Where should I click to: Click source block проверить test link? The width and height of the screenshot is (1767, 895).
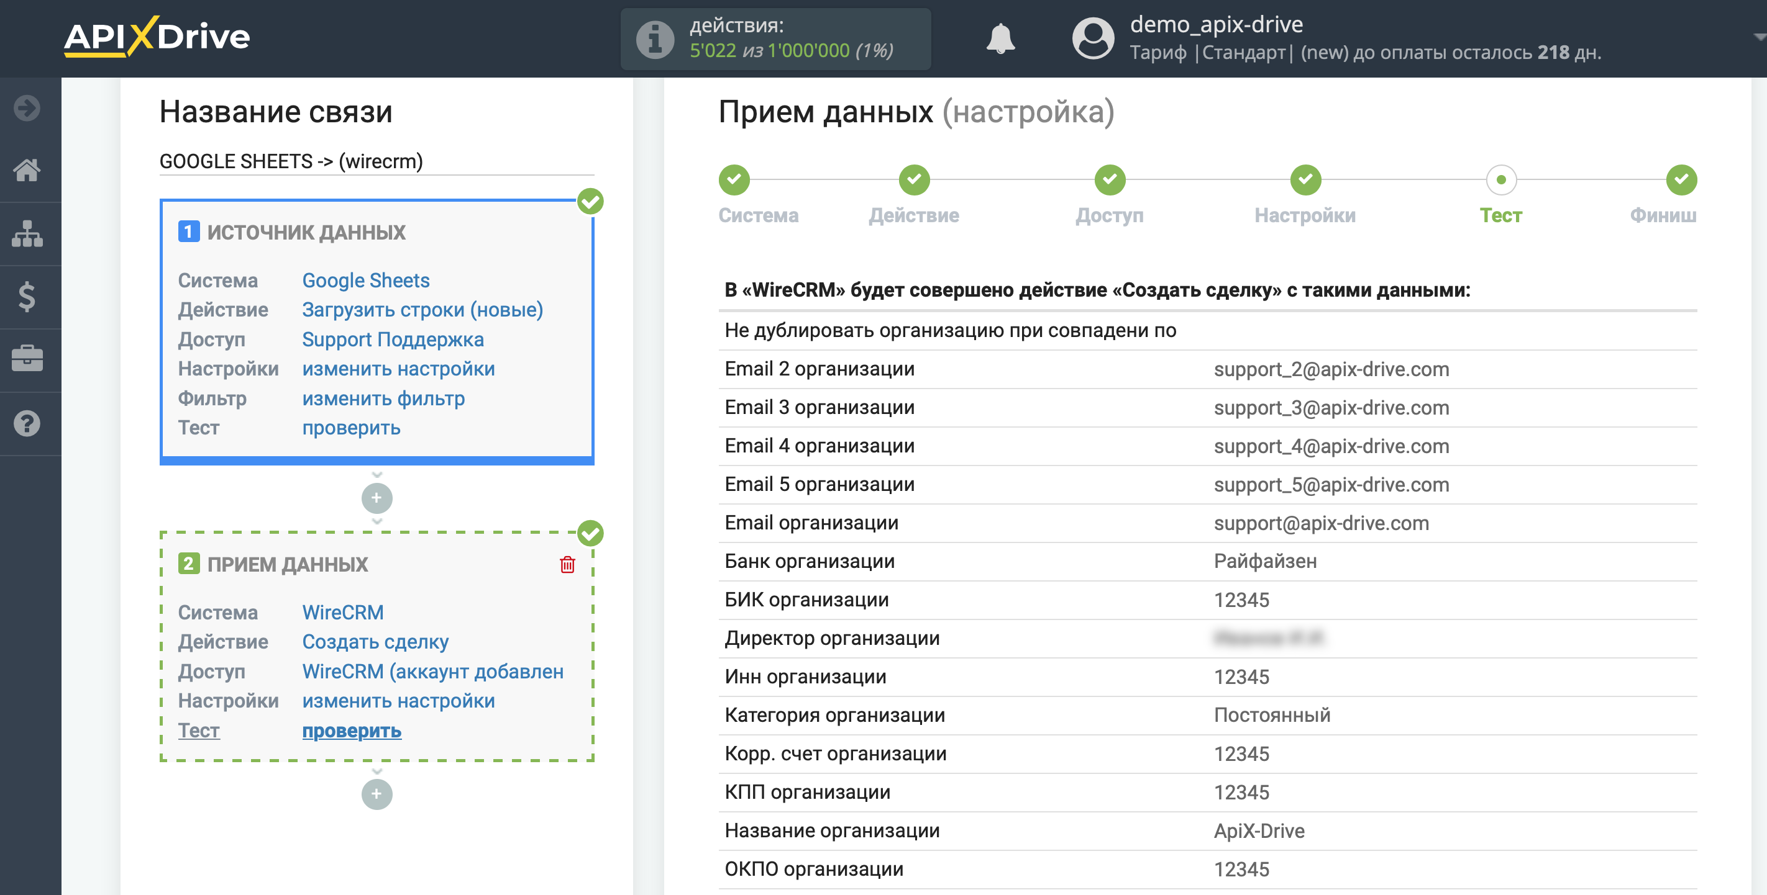[x=351, y=428]
